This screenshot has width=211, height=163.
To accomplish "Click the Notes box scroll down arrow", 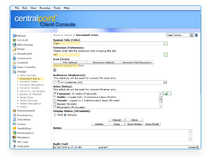I will (190, 139).
